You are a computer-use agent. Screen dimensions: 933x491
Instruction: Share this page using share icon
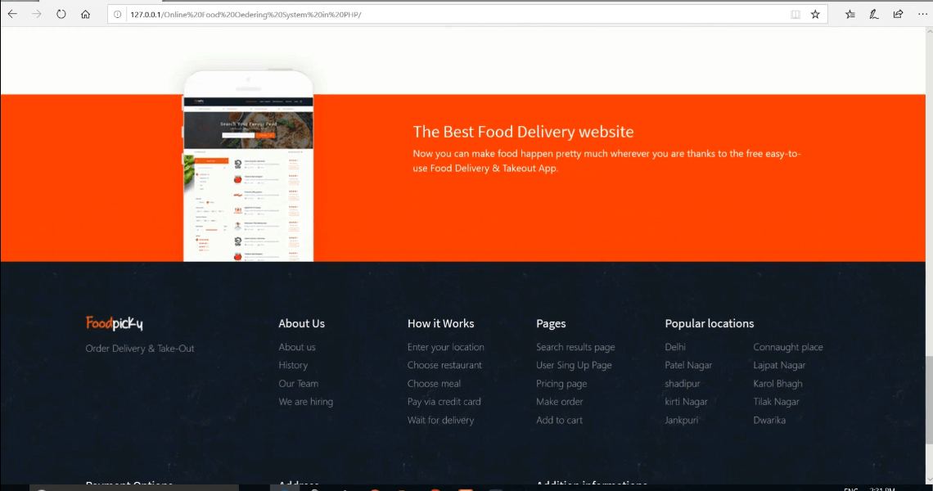pos(898,14)
